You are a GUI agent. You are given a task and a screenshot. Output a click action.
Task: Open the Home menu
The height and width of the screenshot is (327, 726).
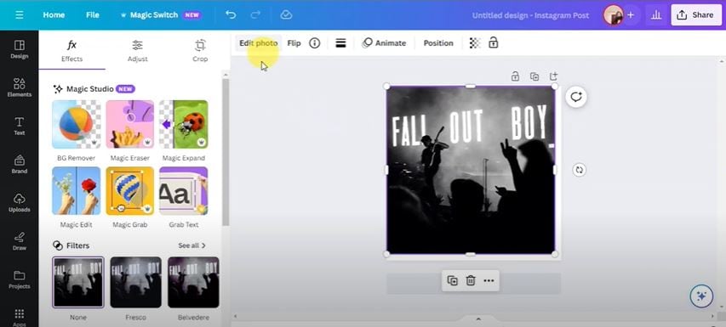(54, 14)
